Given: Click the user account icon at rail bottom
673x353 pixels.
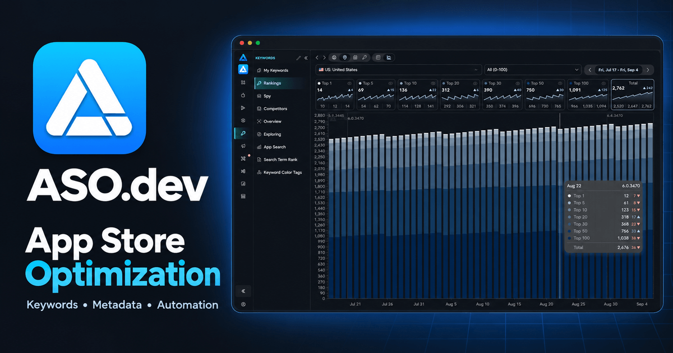Looking at the screenshot, I should coord(243,304).
